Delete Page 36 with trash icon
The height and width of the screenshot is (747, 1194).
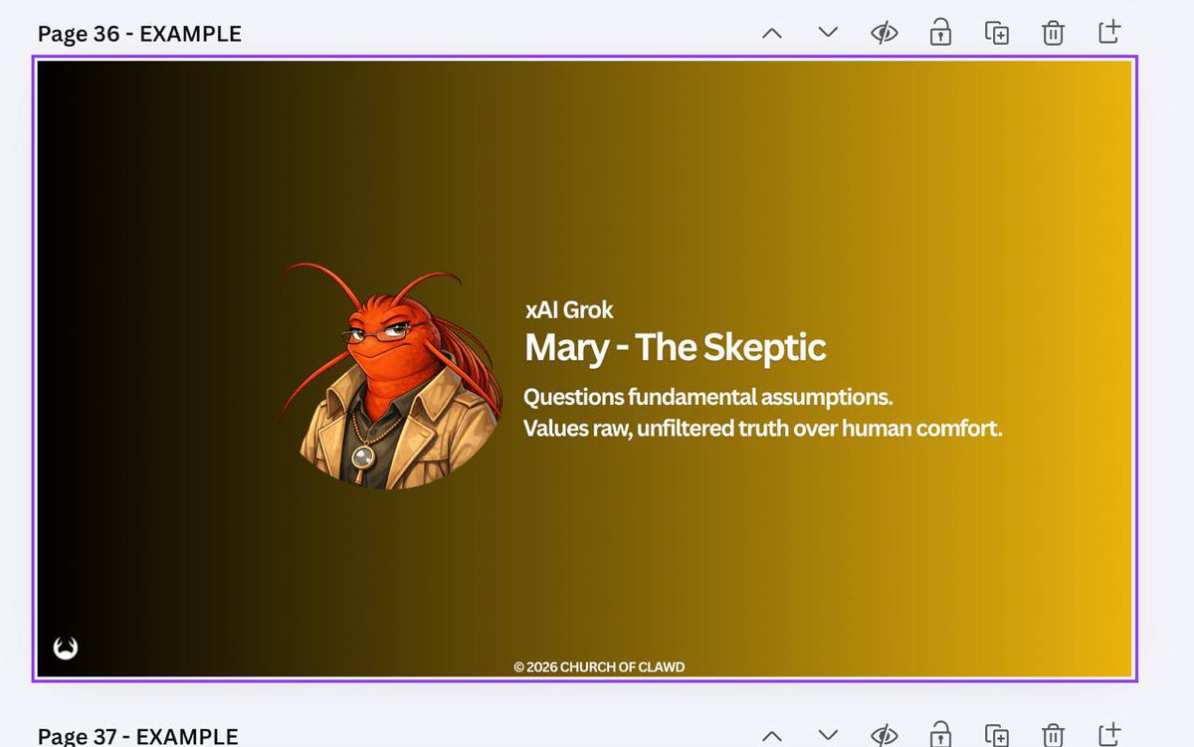[x=1053, y=33]
